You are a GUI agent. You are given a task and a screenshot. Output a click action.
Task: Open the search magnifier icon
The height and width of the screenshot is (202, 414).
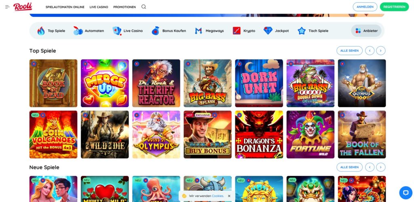(x=144, y=7)
